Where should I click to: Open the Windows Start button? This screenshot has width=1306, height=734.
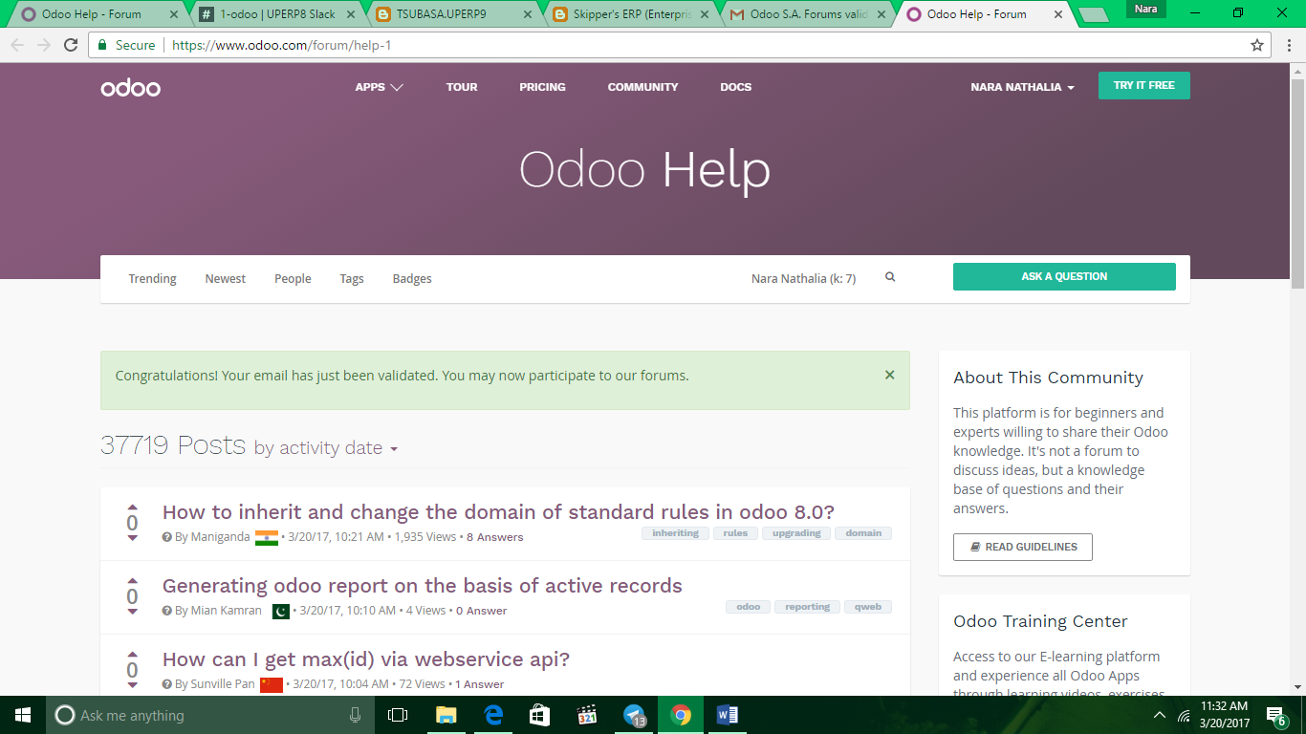coord(23,715)
